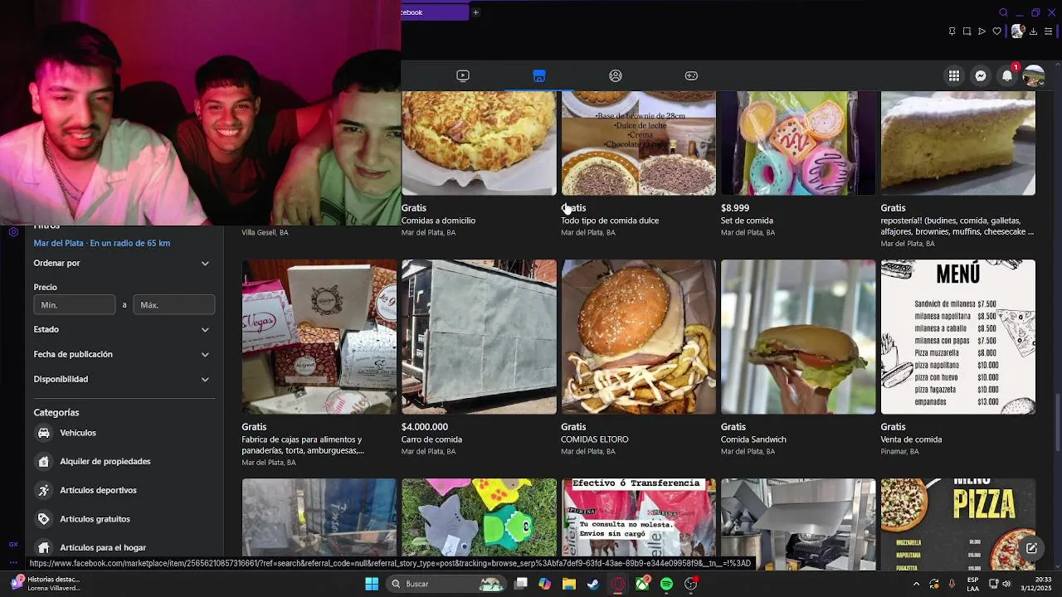Viewport: 1062px width, 597px height.
Task: Open Spotify from the taskbar
Action: coord(666,584)
